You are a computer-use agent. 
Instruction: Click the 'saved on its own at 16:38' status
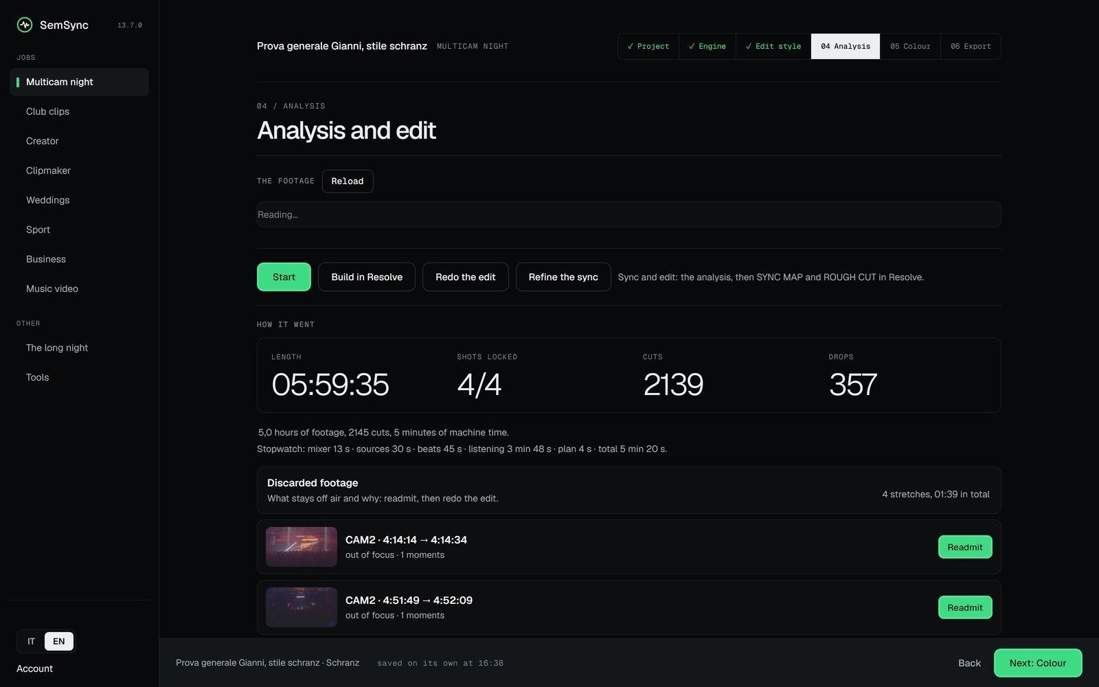point(440,664)
